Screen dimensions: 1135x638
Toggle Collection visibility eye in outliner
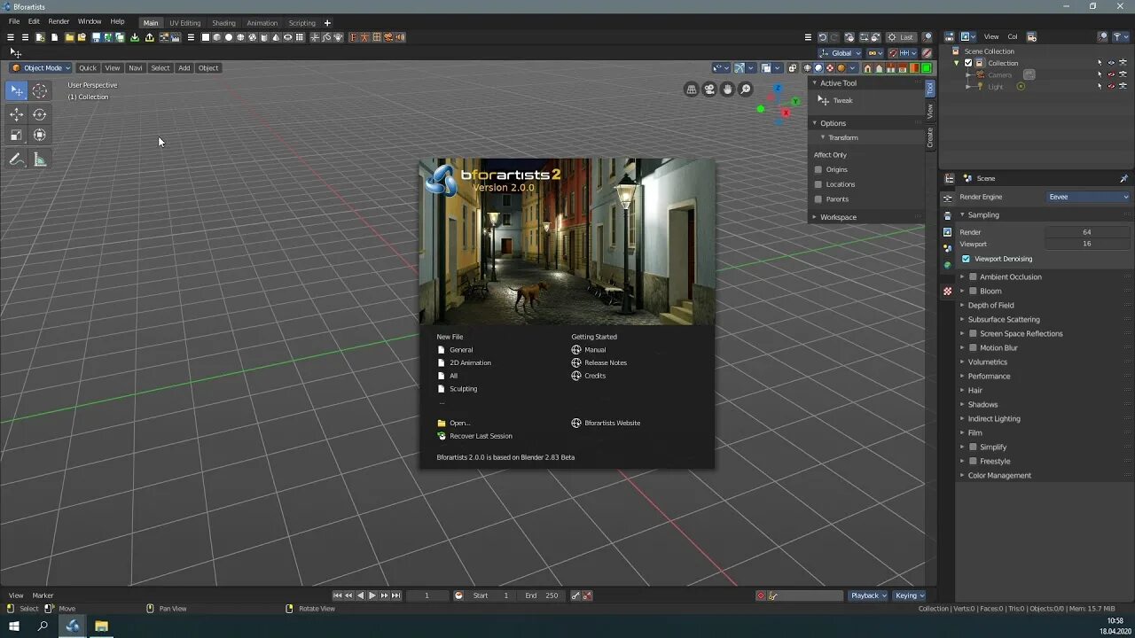pos(1111,63)
